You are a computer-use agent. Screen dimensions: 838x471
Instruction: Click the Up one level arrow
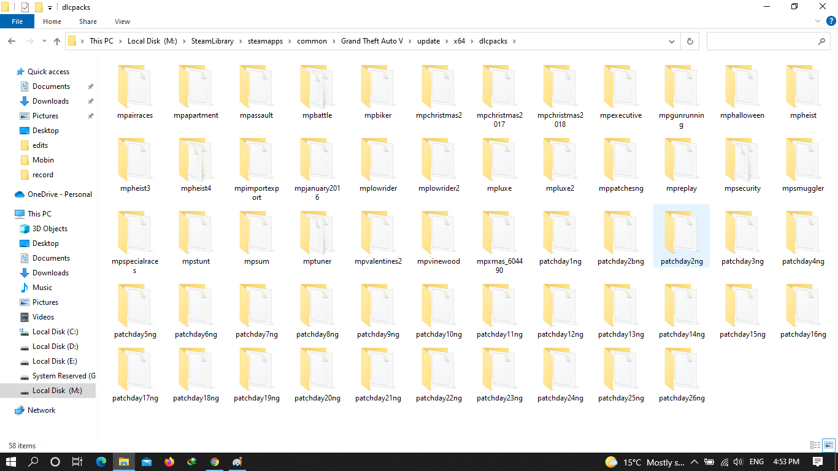tap(57, 42)
